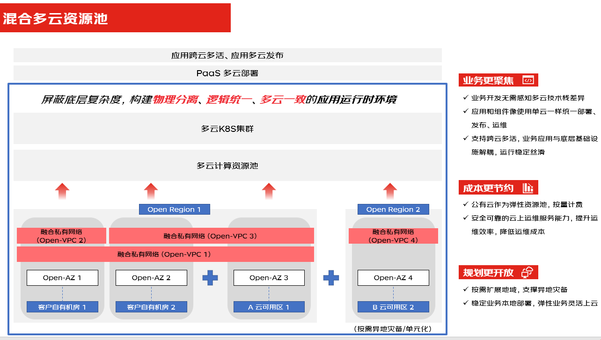Select bullet 稳定业务本地部署，弹性业务灵活上云

coord(534,303)
